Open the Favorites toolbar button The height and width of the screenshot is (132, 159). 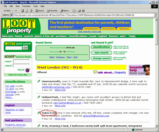(x=52, y=11)
